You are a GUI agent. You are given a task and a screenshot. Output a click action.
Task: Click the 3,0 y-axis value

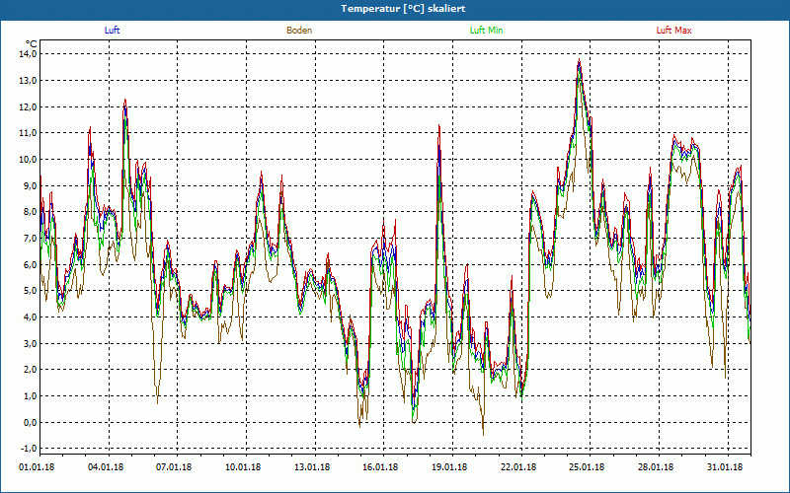pyautogui.click(x=30, y=343)
